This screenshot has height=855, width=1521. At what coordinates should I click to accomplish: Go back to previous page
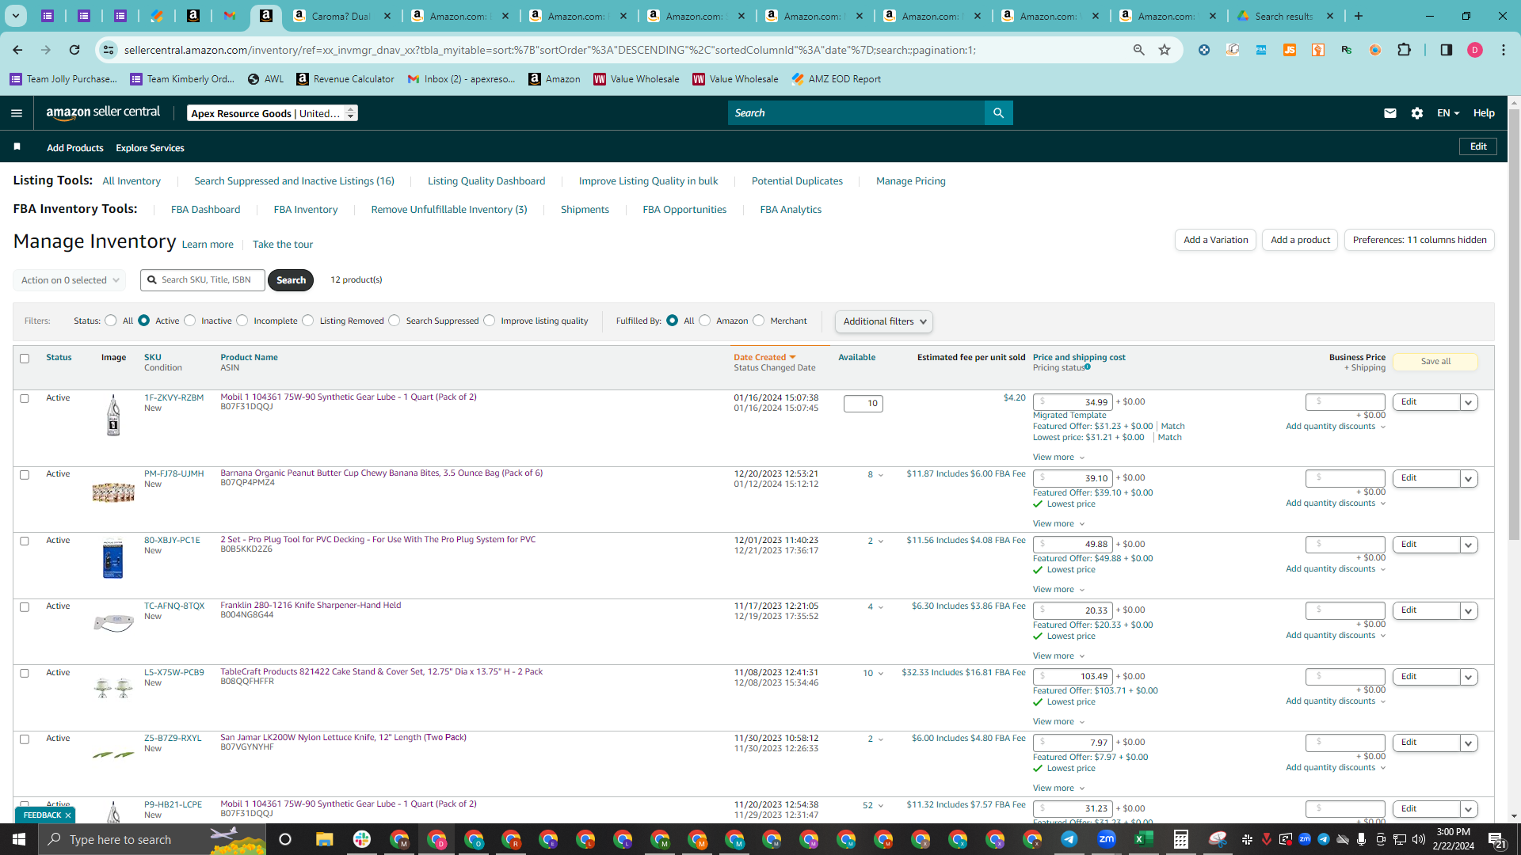click(17, 50)
